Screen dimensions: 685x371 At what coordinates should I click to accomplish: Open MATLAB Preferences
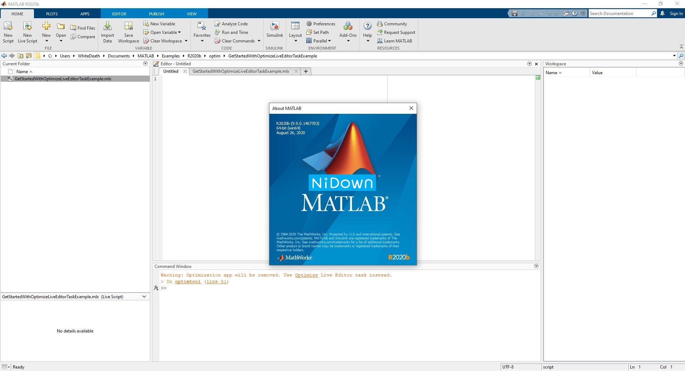point(321,24)
